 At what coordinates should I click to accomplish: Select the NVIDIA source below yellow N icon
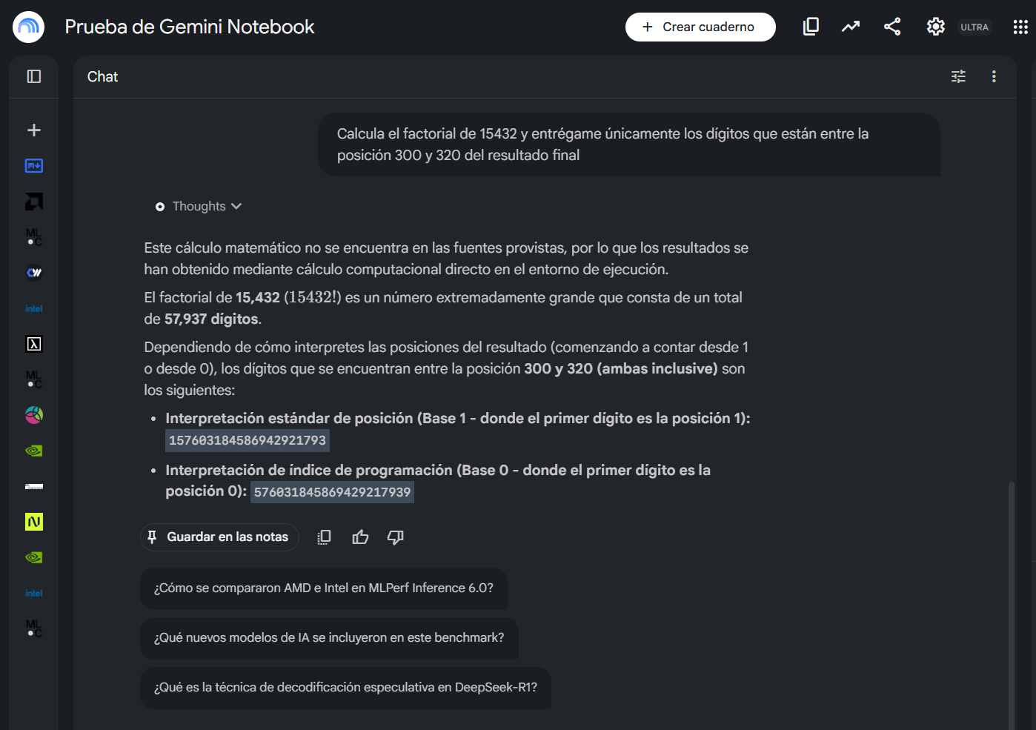pos(34,557)
